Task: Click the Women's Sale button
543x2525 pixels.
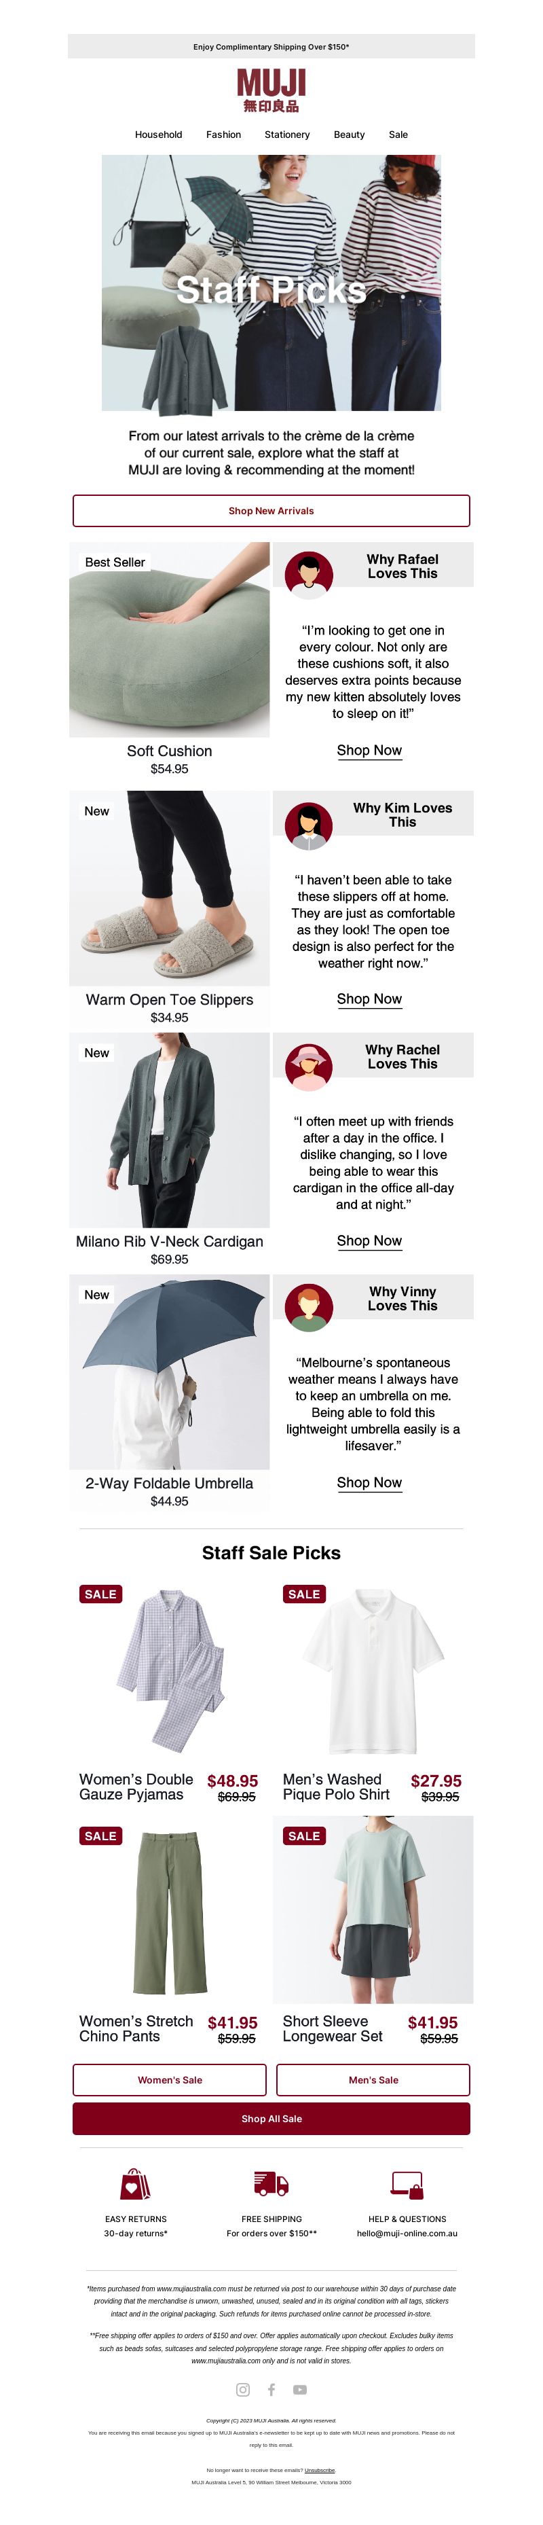Action: (x=170, y=2079)
